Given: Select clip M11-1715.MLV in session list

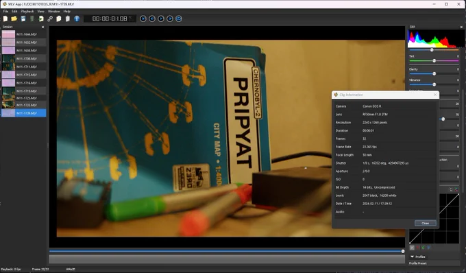Looking at the screenshot, I should click(23, 75).
